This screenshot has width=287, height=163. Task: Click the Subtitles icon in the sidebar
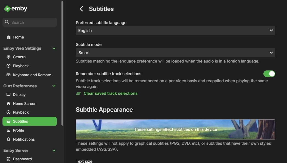[x=9, y=121]
